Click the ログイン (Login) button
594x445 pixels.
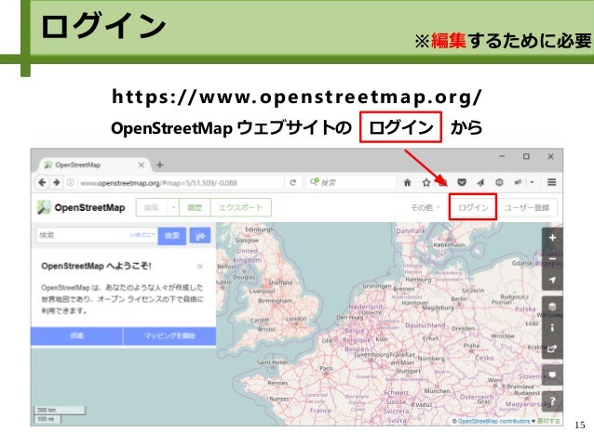pyautogui.click(x=473, y=207)
